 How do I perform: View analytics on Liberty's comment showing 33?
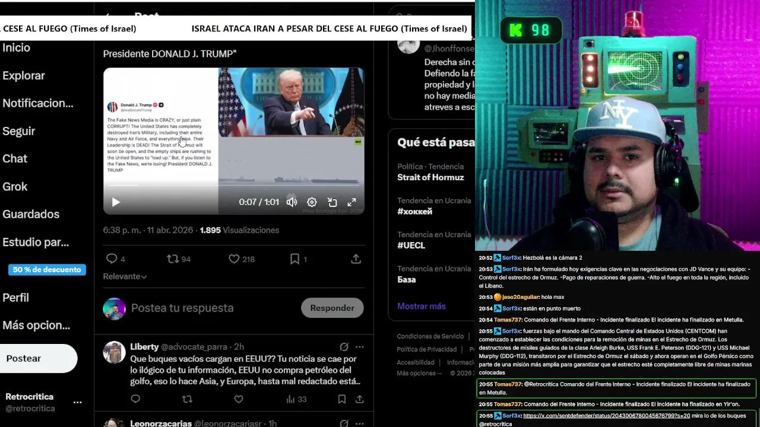[x=296, y=399]
